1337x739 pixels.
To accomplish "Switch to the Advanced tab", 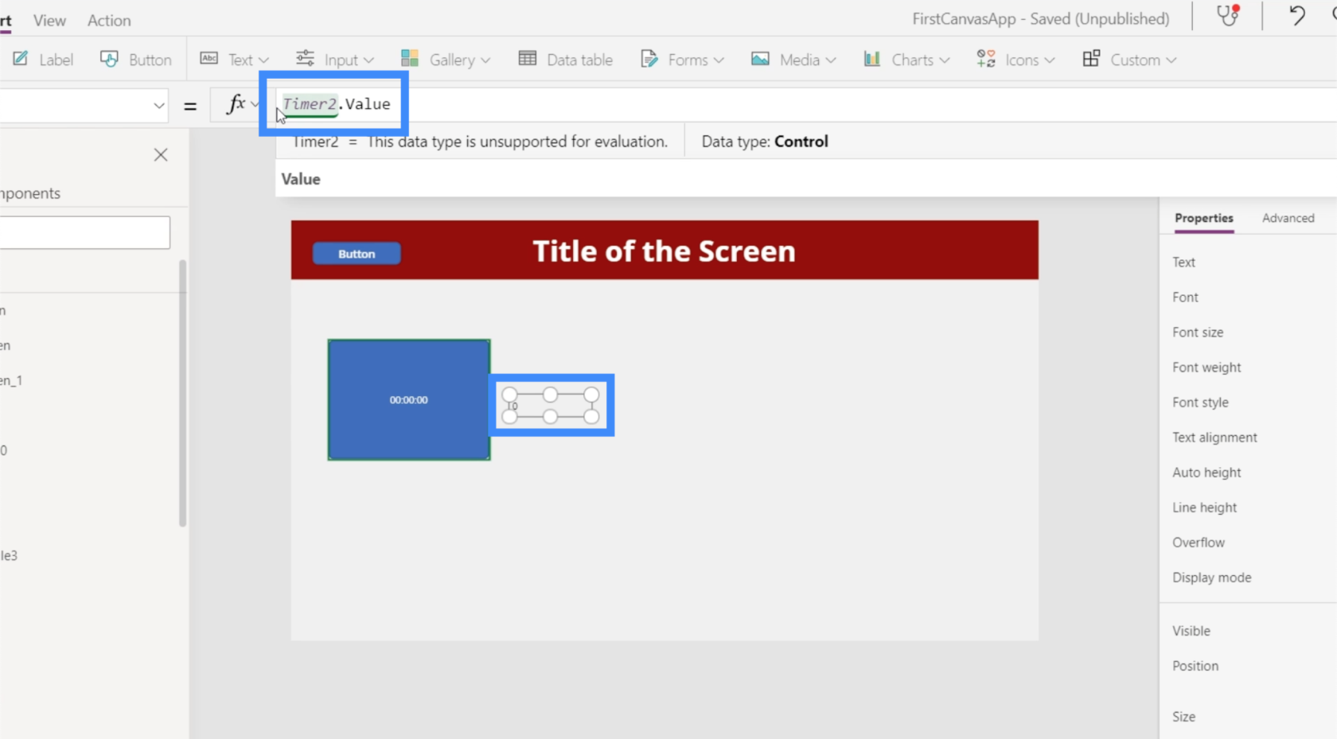I will coord(1288,218).
